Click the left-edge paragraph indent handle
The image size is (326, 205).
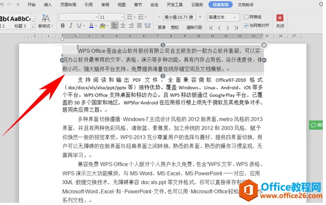62,60
